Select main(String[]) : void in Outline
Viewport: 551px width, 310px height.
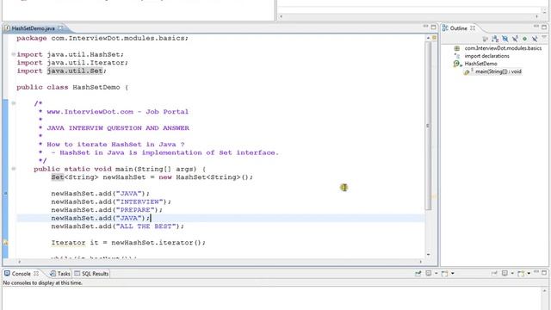coord(498,71)
